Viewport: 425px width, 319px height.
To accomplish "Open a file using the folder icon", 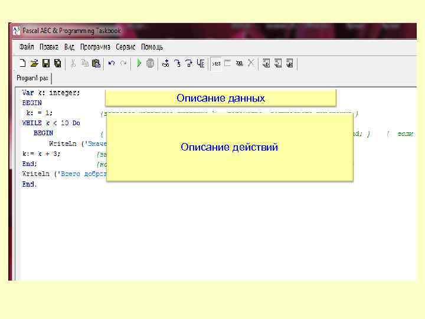I will click(x=34, y=63).
